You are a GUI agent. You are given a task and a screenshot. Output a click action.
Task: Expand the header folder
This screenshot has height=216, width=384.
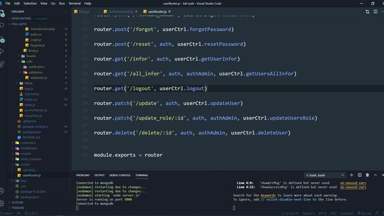tap(31, 56)
